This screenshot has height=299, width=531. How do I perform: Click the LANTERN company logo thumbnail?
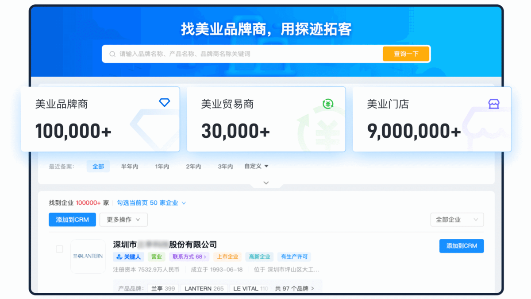tap(88, 256)
